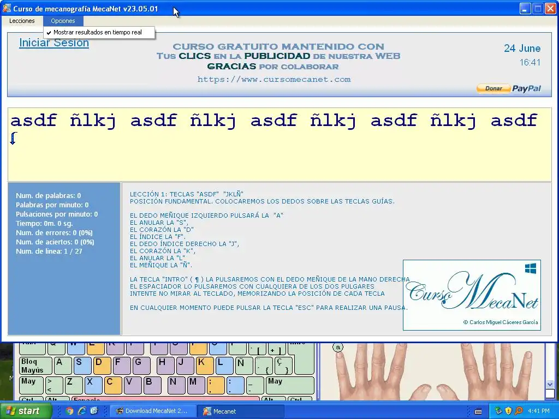
Task: Click the M key on virtual keyboard
Action: [x=196, y=385]
